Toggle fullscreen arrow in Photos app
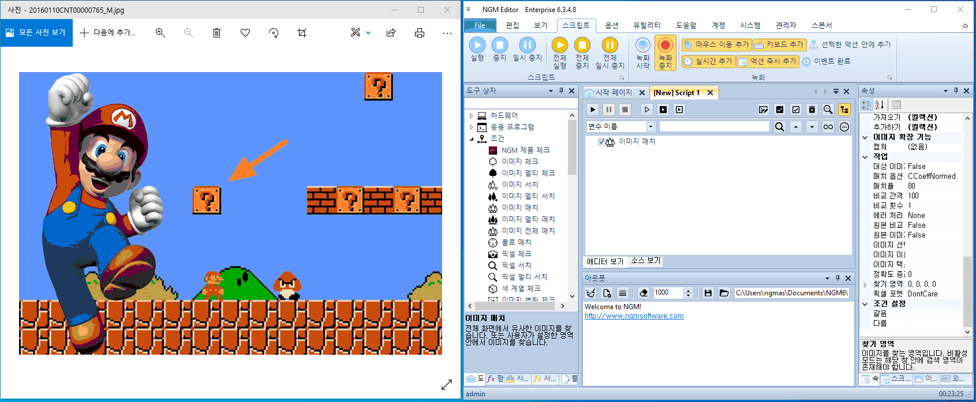Screen dimensions: 976x402 point(447,384)
